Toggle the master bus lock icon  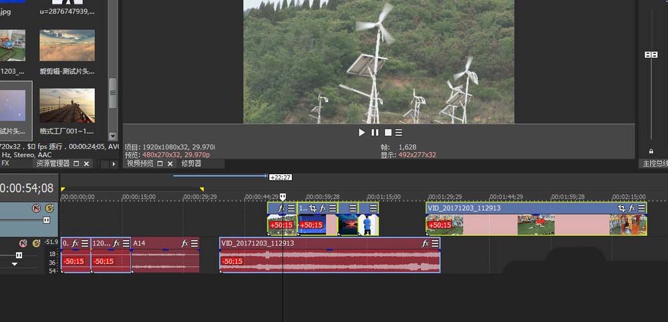tap(651, 151)
